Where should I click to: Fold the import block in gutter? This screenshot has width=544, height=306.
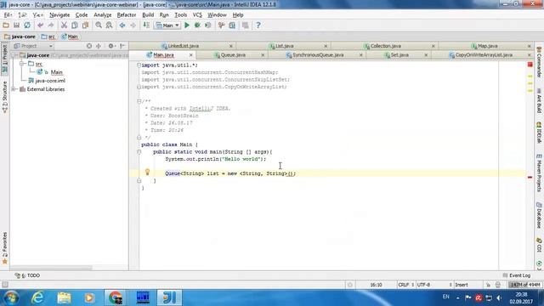click(x=139, y=65)
